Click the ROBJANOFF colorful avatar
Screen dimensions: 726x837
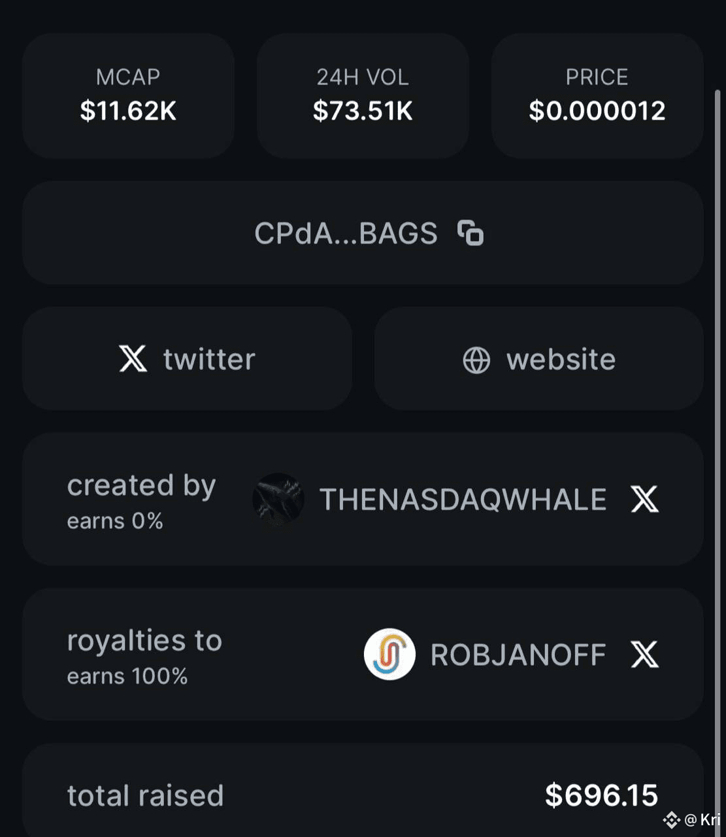(389, 654)
